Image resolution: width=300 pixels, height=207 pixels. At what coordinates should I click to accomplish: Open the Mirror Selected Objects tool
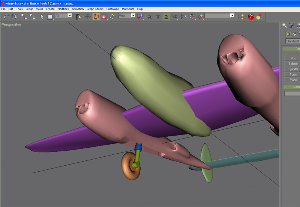pos(183,17)
